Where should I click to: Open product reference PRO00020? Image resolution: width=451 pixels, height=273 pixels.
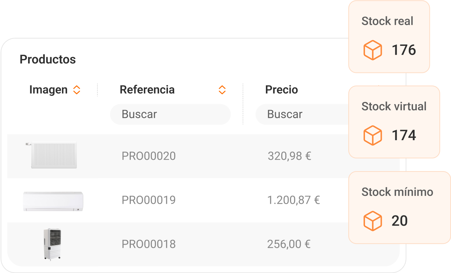(149, 156)
